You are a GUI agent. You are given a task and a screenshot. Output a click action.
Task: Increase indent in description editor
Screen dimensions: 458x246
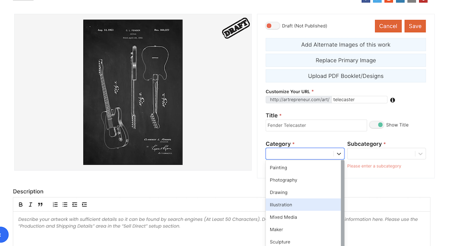coord(84,204)
